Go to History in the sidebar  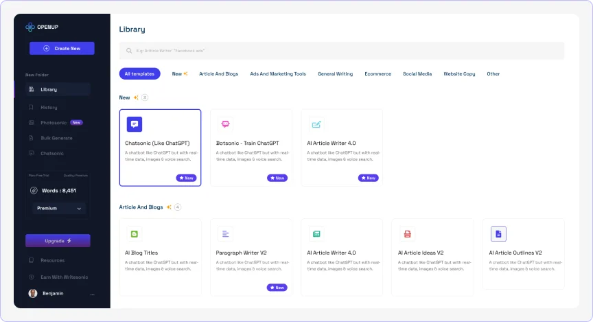(x=49, y=107)
